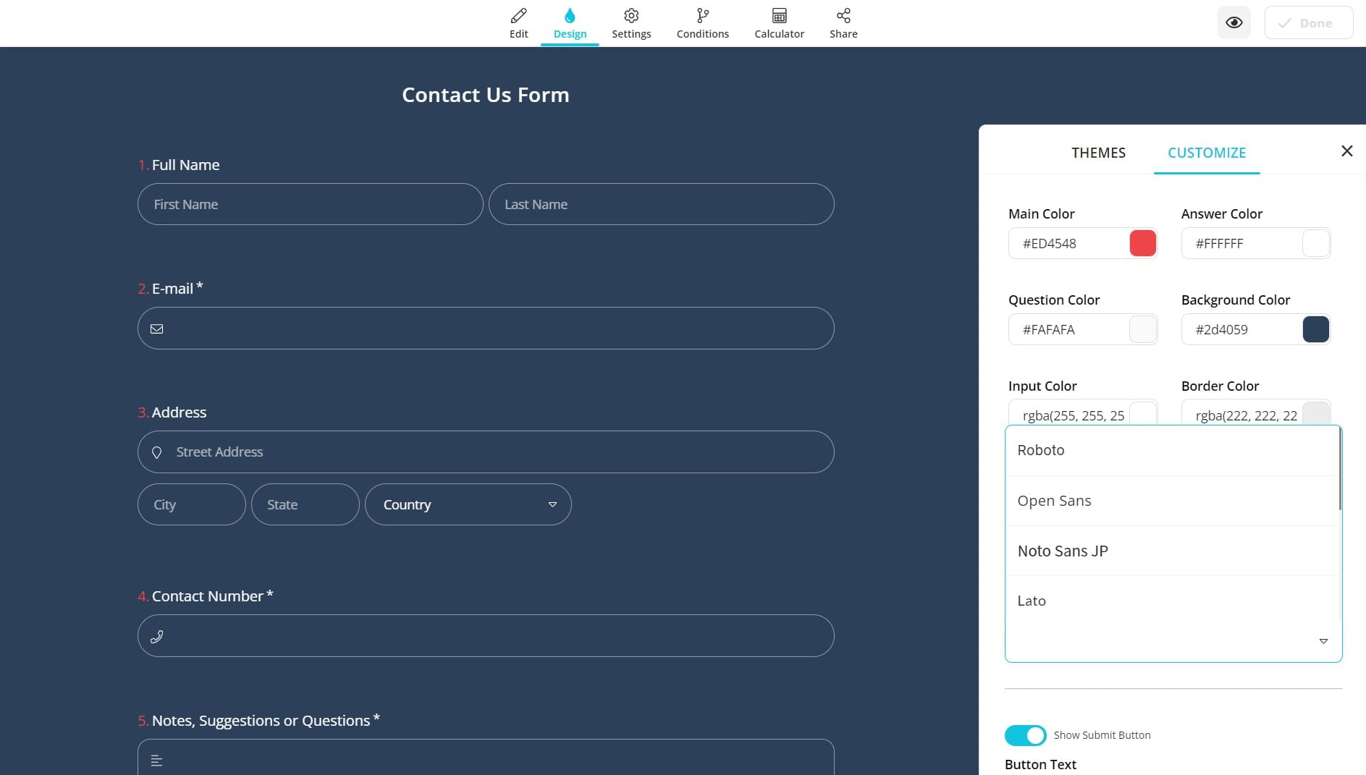Click the Conditions branching icon
The height and width of the screenshot is (775, 1366).
pos(702,22)
